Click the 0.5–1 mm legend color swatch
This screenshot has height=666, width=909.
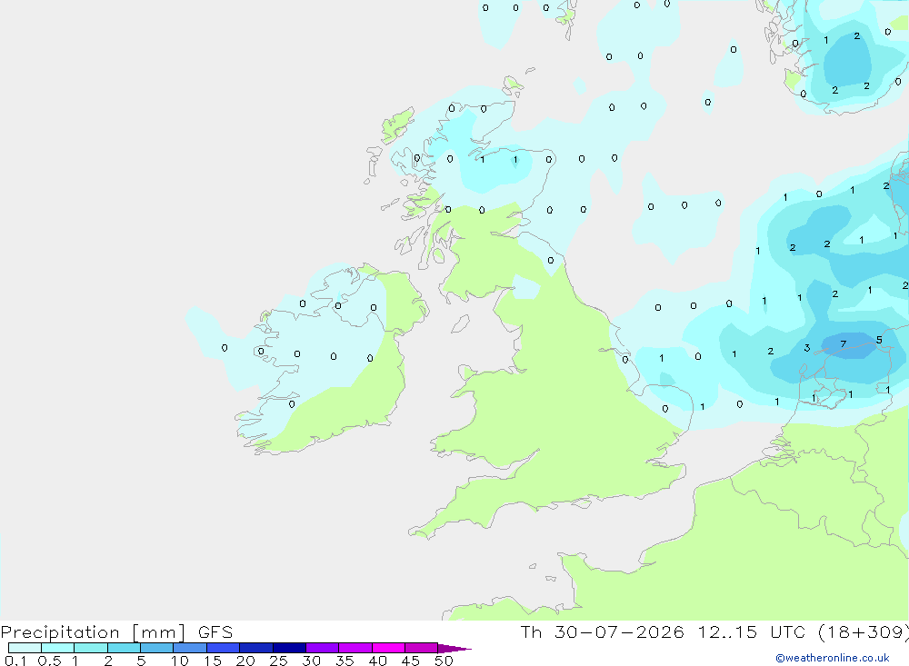coord(57,648)
